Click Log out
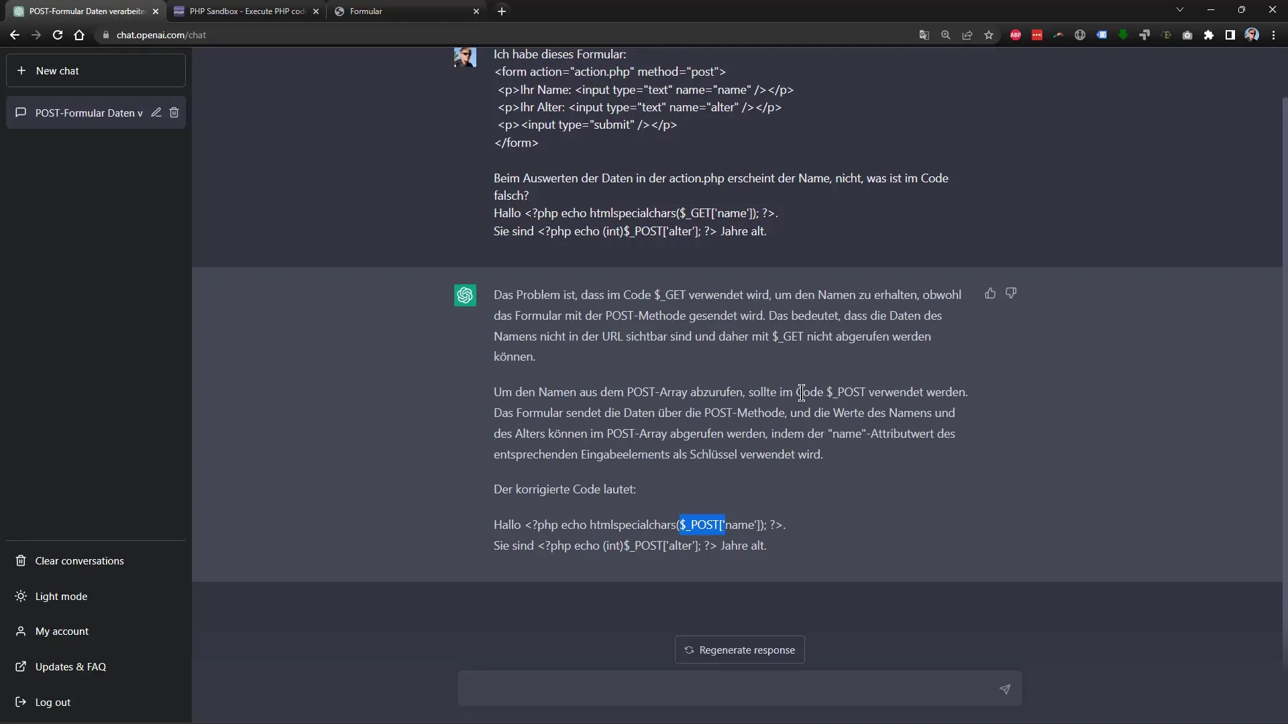Viewport: 1288px width, 724px height. click(96, 703)
